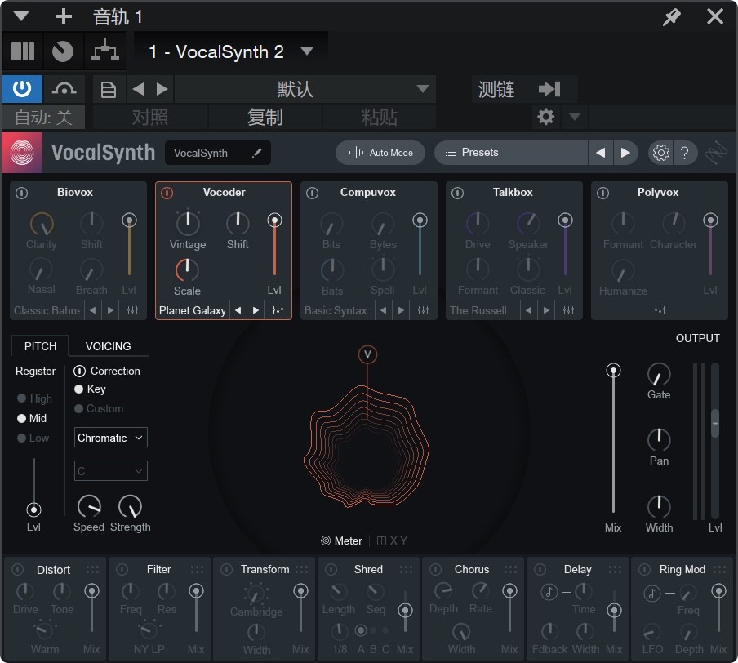Open the Vocoder advanced controls sliders icon
The image size is (738, 663).
(x=278, y=310)
